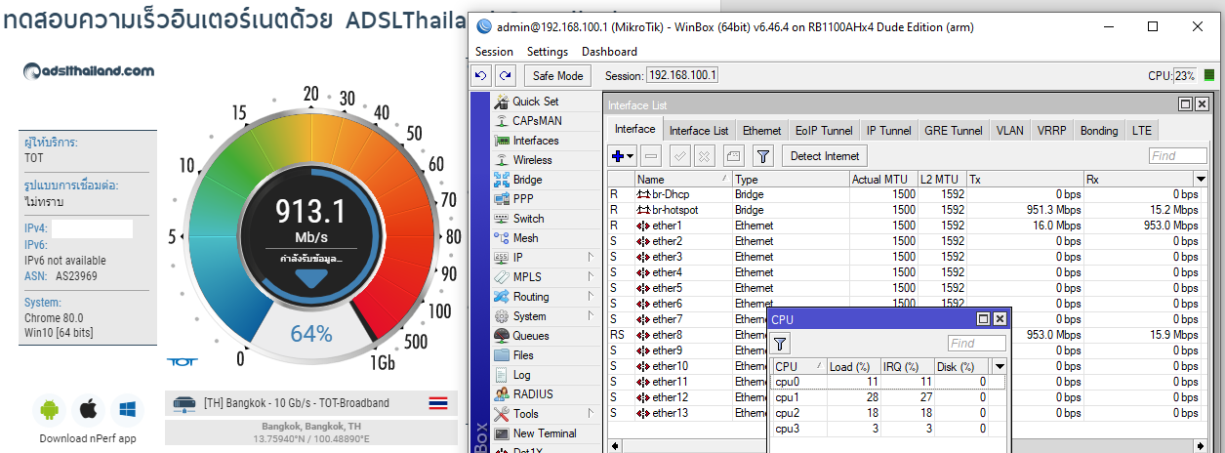Click the Android app download icon
Viewport: 1225px width, 453px height.
tap(51, 408)
